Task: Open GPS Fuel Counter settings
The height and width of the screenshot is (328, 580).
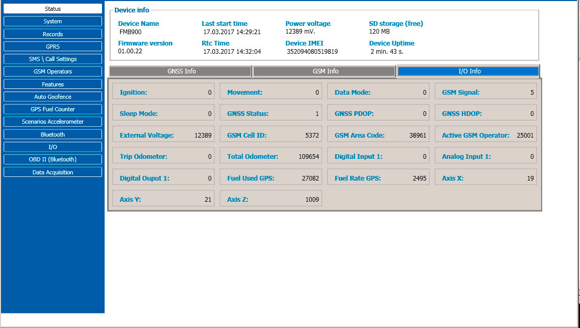Action: pos(52,109)
